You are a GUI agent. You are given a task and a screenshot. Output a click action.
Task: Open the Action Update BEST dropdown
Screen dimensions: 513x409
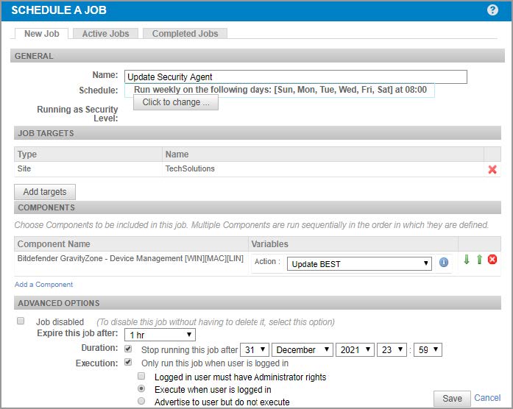(x=359, y=263)
